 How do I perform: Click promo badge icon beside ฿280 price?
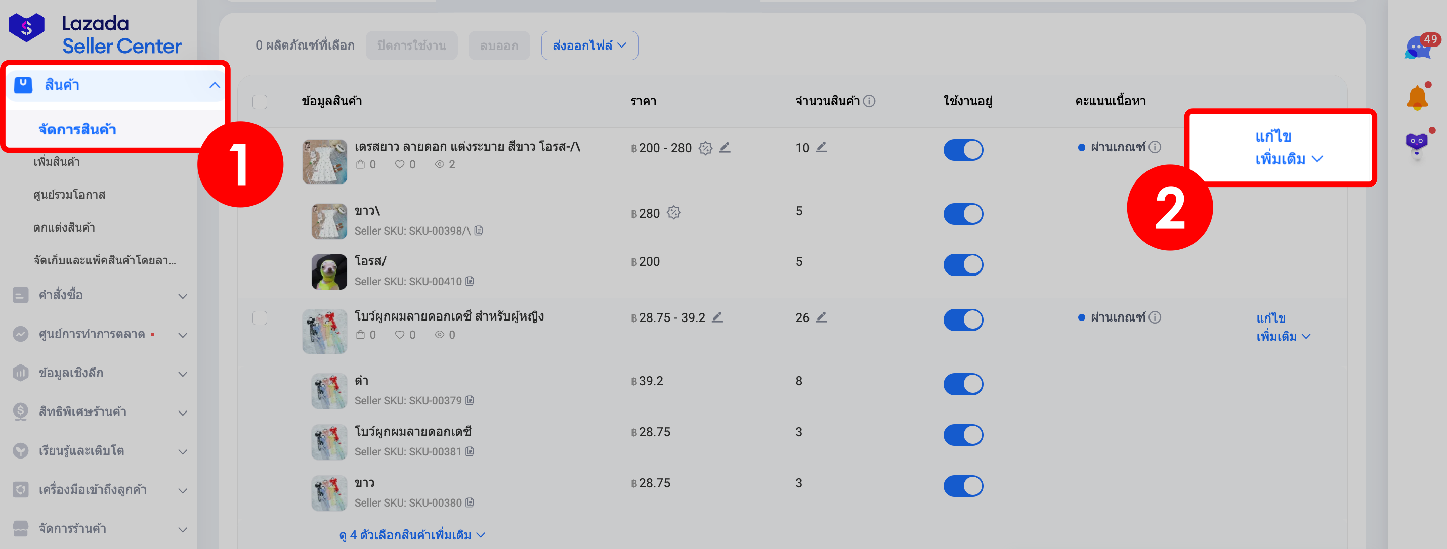(x=673, y=213)
